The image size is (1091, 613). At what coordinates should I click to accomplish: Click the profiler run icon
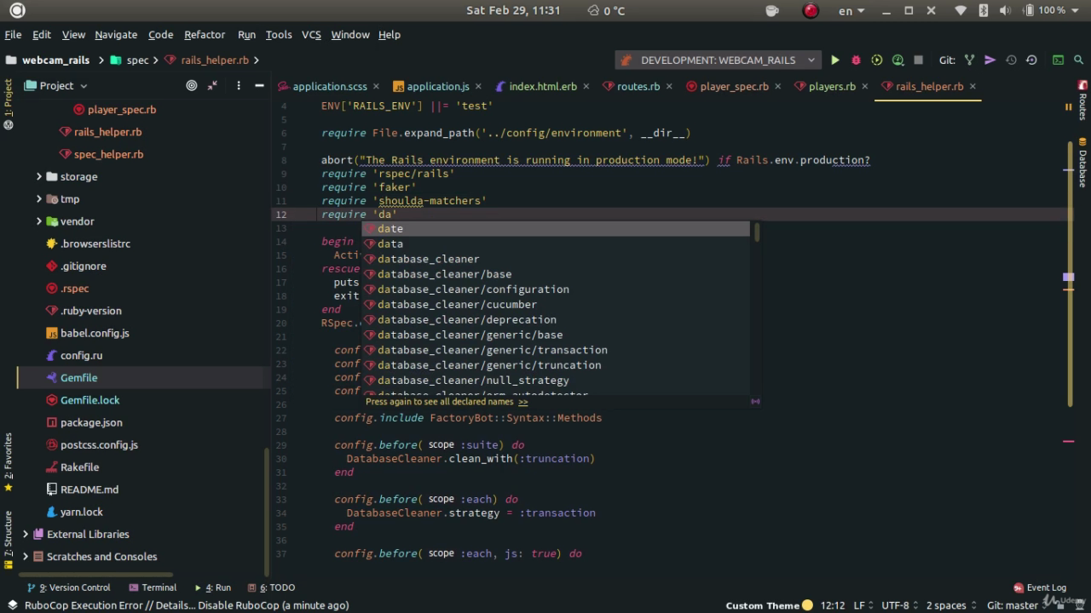(898, 60)
